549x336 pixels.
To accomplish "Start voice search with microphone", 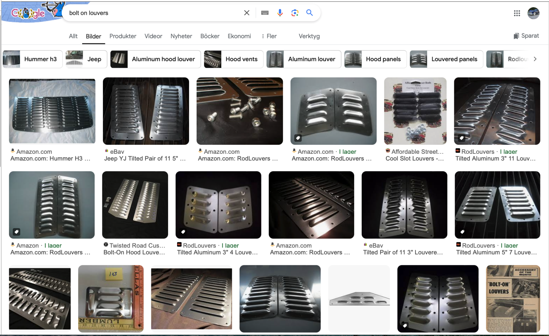I will (280, 13).
